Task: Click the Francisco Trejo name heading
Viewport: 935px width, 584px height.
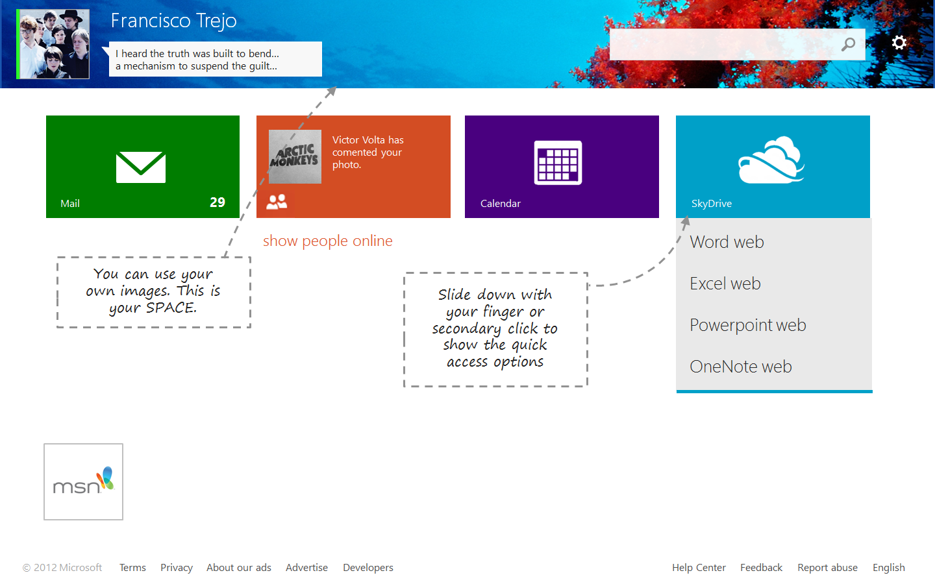Action: click(x=173, y=21)
